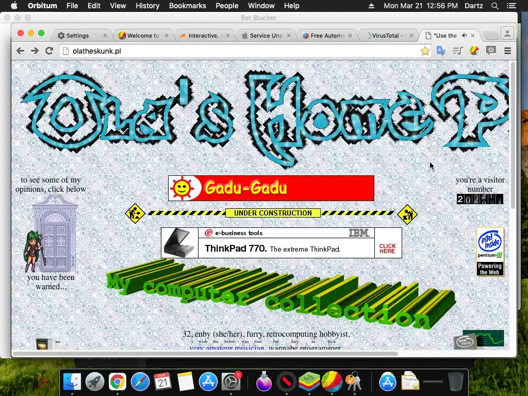Open the Orbitum application menu
Screen dimensions: 528x396
click(x=42, y=6)
